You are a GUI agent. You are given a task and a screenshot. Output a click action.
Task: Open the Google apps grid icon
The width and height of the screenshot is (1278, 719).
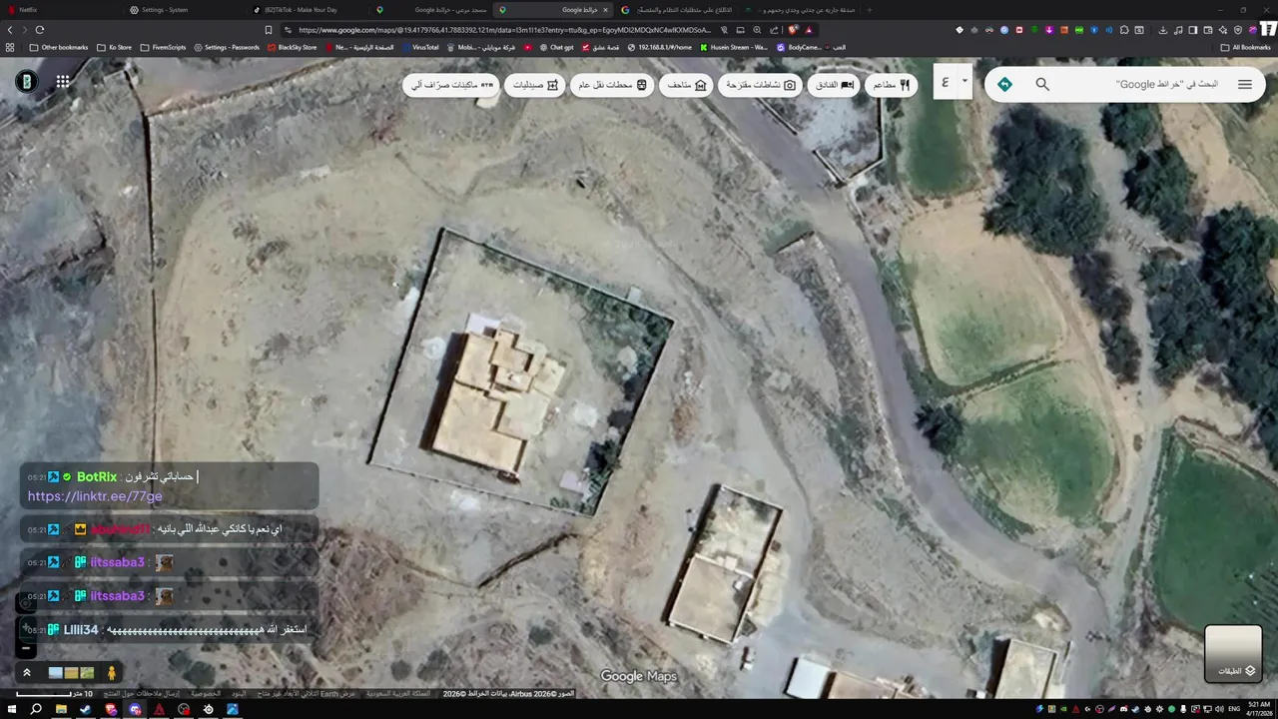point(63,82)
